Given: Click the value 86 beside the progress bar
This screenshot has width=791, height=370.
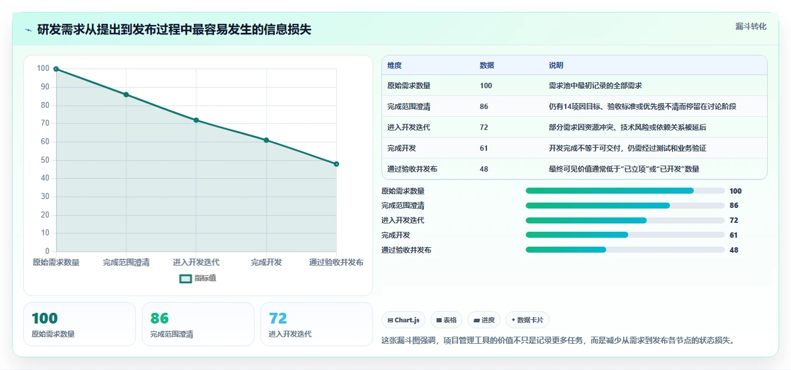Looking at the screenshot, I should pos(734,206).
